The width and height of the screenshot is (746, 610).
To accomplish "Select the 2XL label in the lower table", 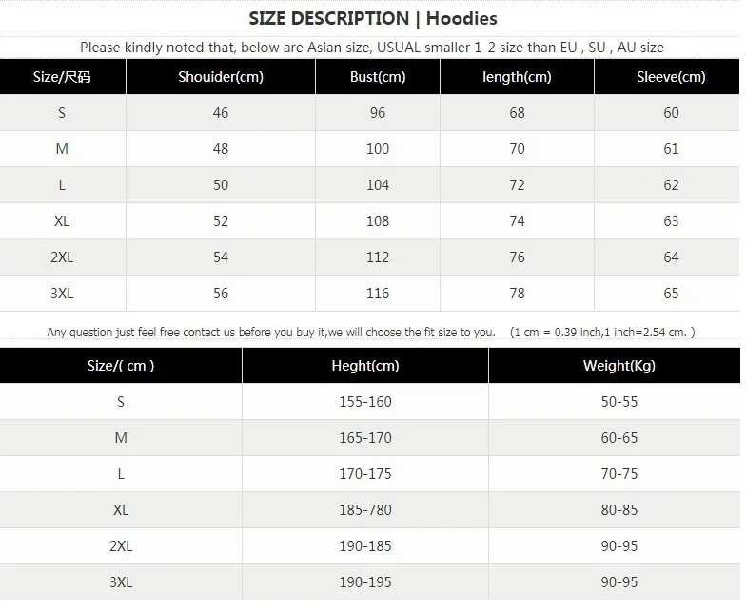I will 121,545.
